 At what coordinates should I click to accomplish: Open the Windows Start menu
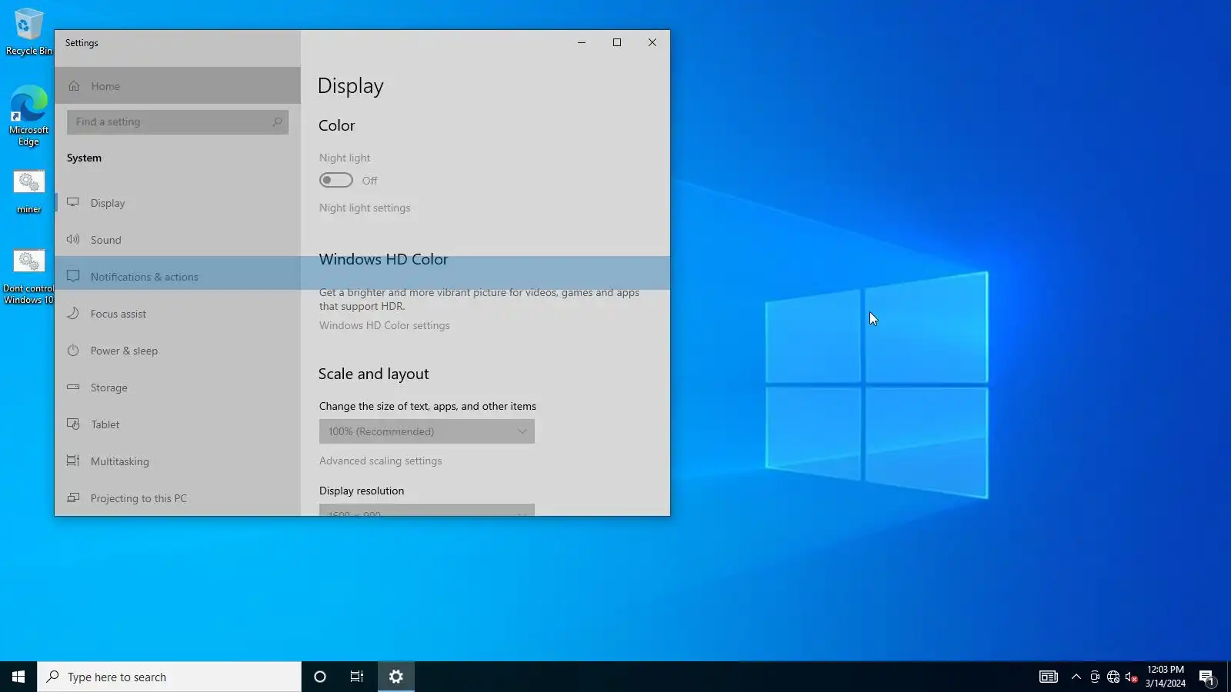(18, 677)
